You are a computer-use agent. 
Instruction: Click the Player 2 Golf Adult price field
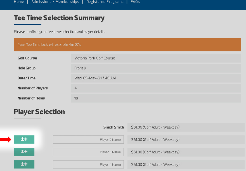point(186,140)
